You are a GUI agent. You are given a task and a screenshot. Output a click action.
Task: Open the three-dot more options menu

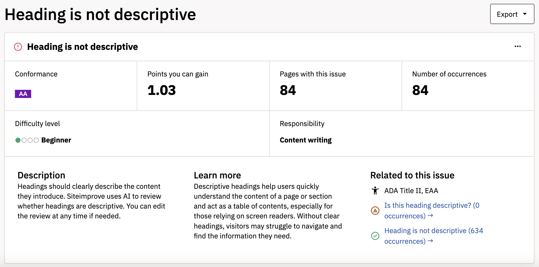coord(518,46)
